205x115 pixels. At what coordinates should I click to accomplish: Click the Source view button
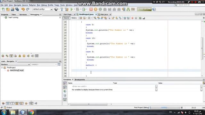tap(66, 18)
